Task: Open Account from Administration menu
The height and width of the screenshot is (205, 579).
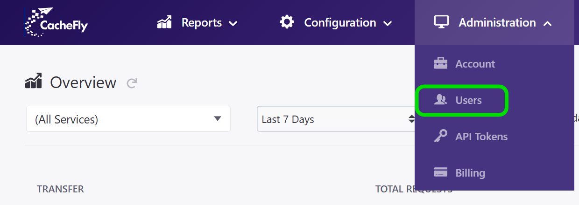Action: 475,64
